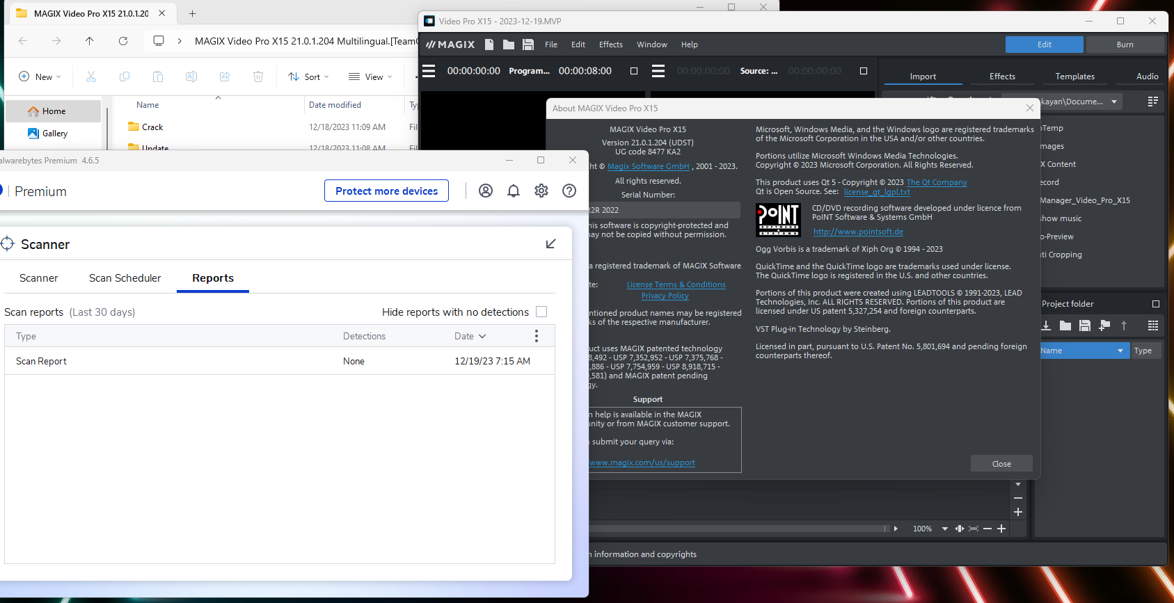Open the Sort dropdown in File Explorer
The height and width of the screenshot is (603, 1174).
[309, 77]
